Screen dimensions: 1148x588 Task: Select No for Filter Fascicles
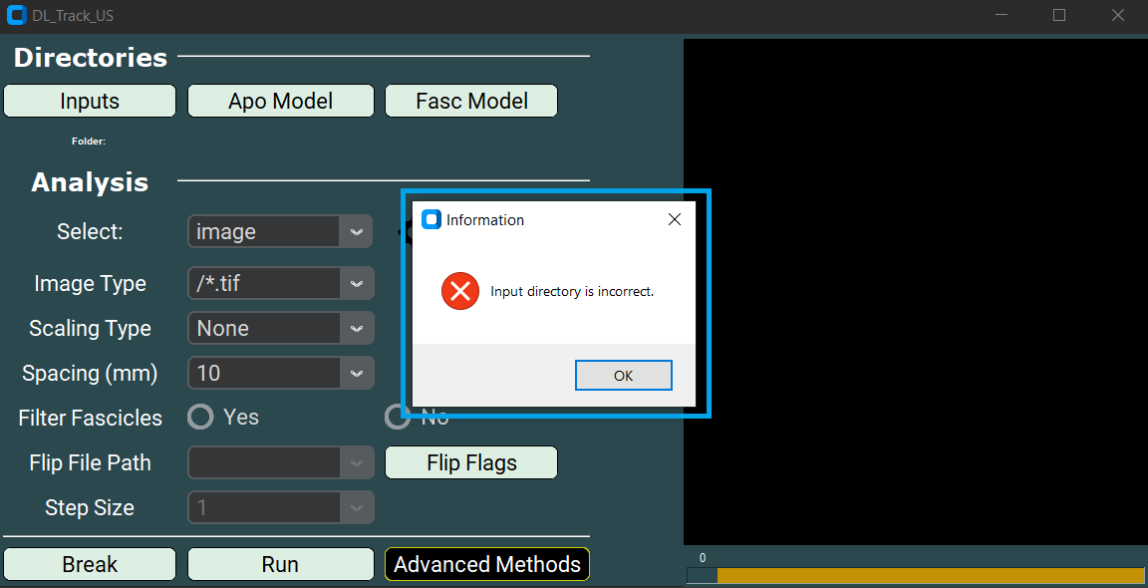tap(397, 417)
